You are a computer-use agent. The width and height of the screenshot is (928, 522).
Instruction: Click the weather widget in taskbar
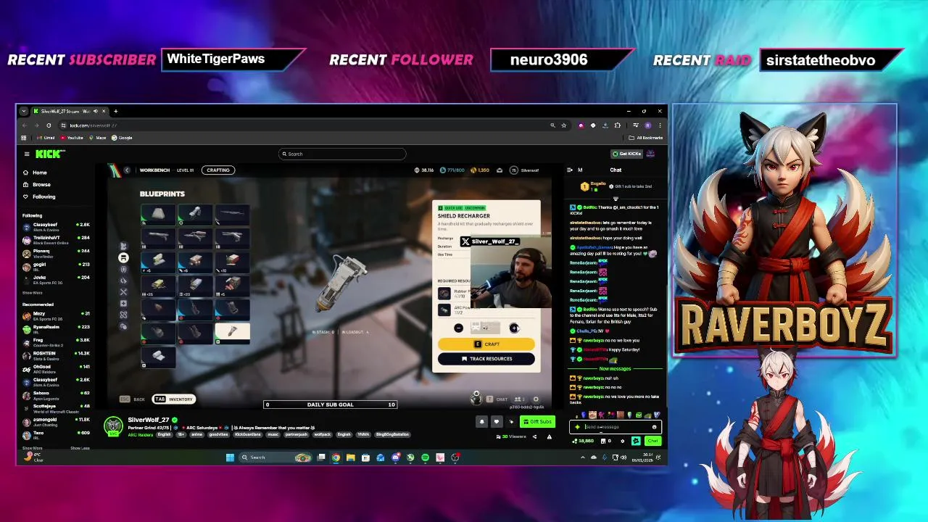coord(33,457)
